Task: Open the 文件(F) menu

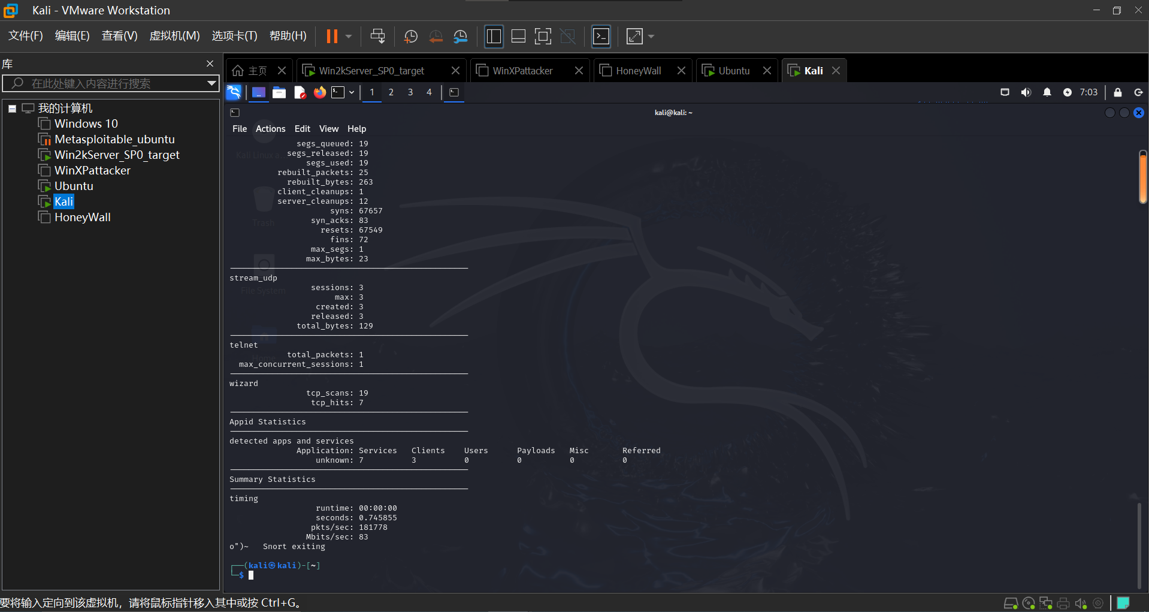Action: (26, 36)
